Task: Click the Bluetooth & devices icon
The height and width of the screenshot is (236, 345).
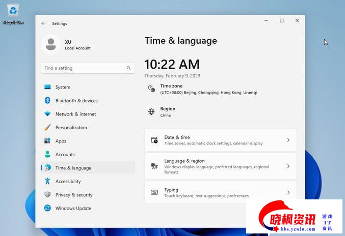Action: [x=47, y=101]
